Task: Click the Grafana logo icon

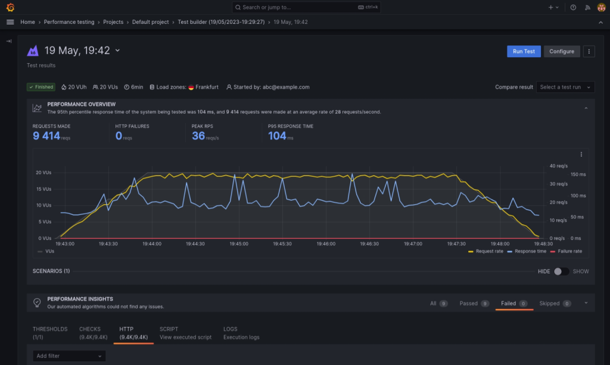Action: coord(11,7)
